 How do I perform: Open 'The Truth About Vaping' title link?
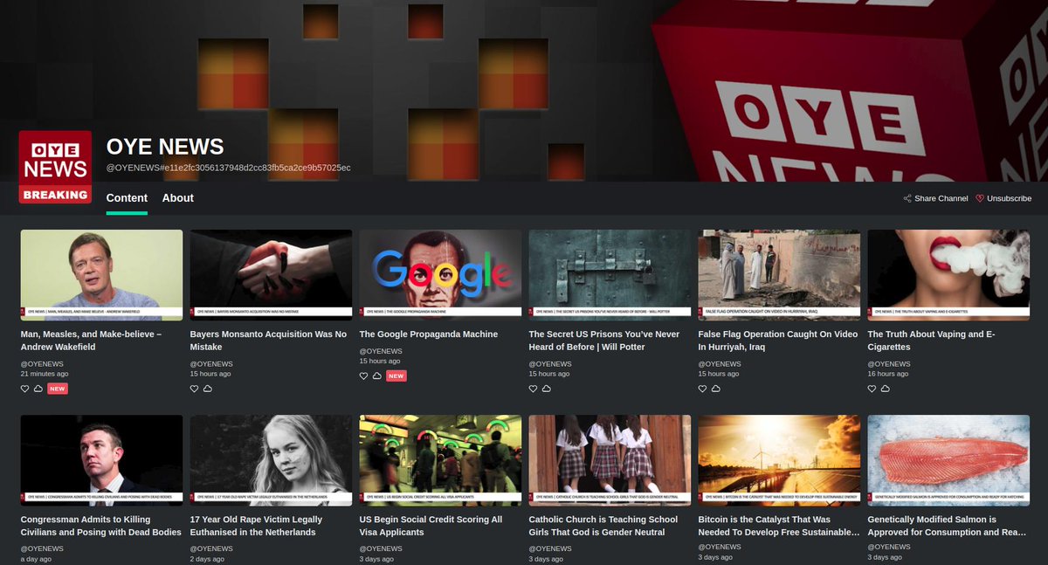point(932,341)
